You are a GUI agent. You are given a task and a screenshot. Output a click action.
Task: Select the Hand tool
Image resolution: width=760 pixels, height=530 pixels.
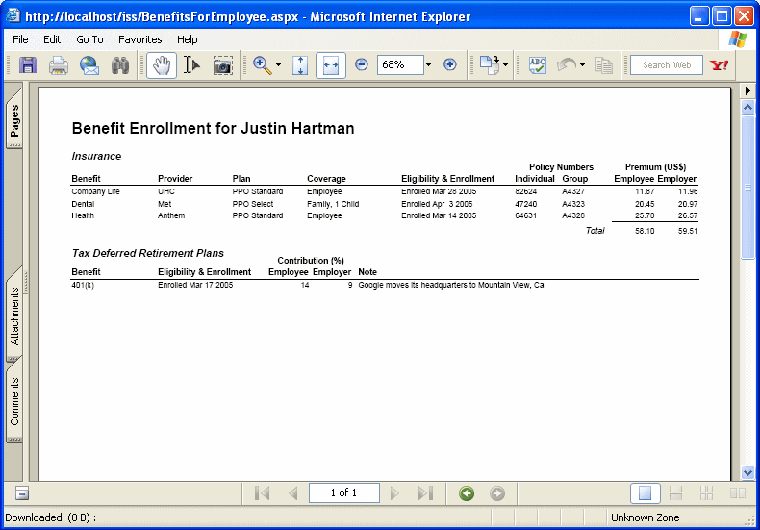coord(161,65)
